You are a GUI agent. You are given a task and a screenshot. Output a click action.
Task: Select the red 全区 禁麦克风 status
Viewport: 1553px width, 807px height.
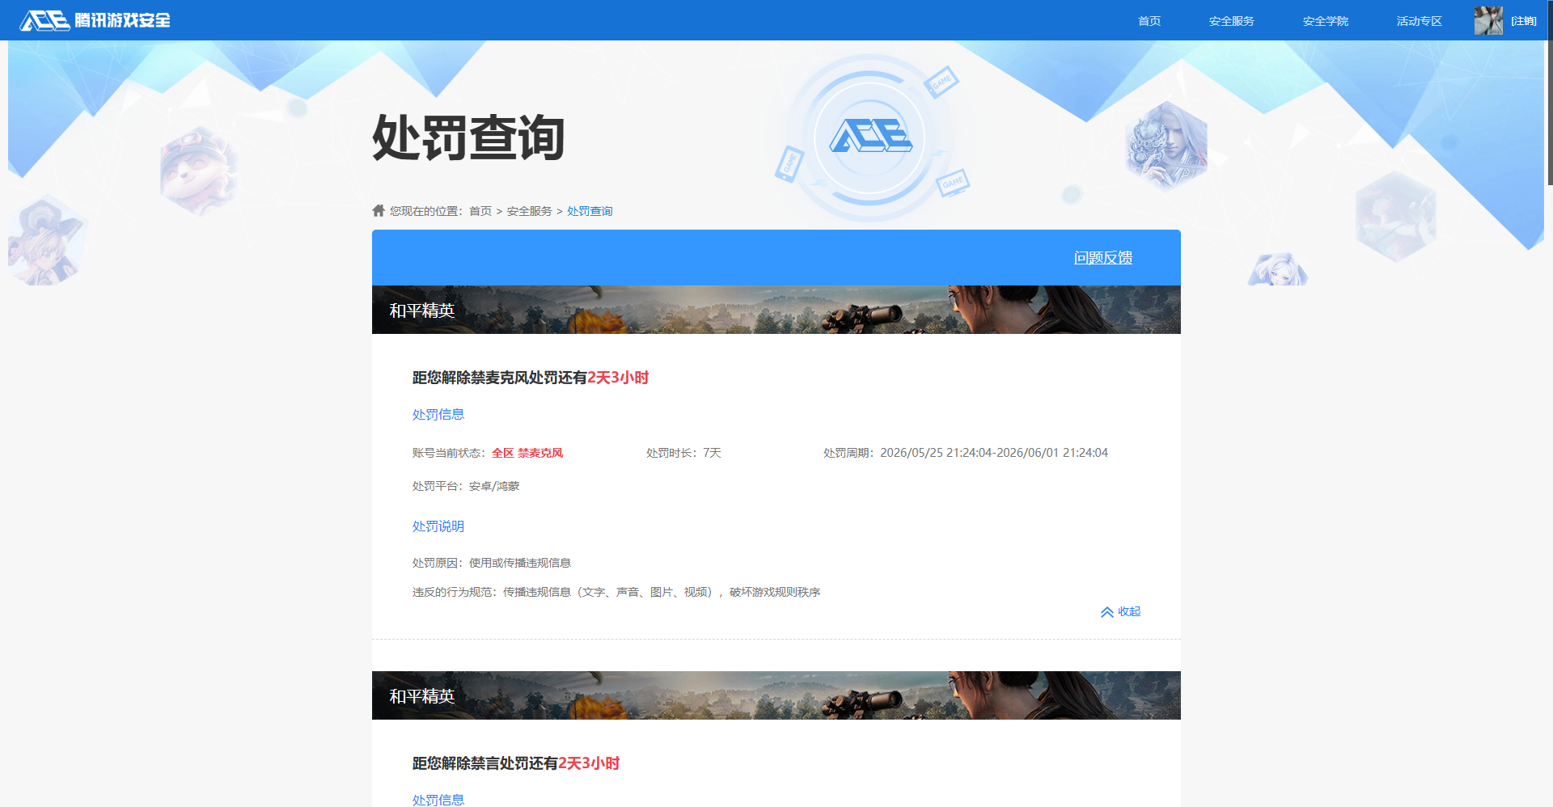[527, 453]
